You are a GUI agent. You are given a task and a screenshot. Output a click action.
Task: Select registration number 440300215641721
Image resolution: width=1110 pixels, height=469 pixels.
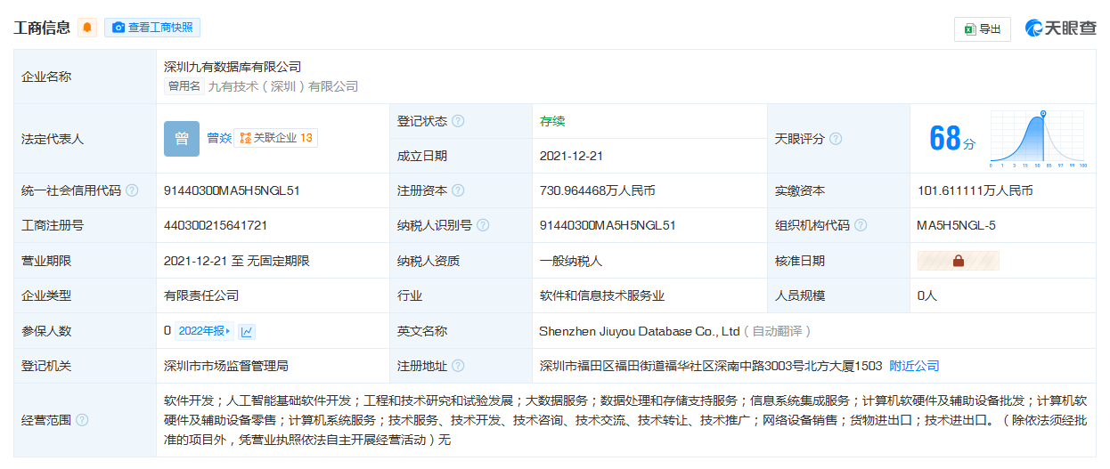[216, 225]
